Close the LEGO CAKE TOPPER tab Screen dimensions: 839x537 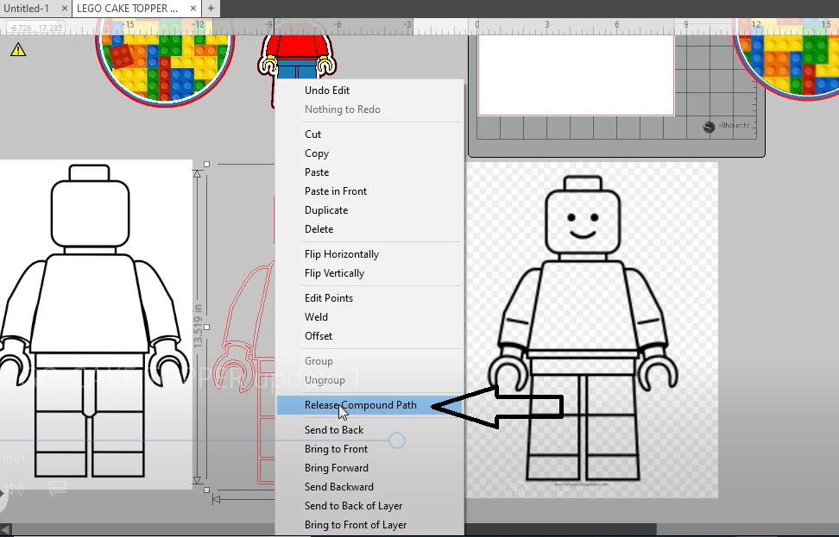click(193, 9)
